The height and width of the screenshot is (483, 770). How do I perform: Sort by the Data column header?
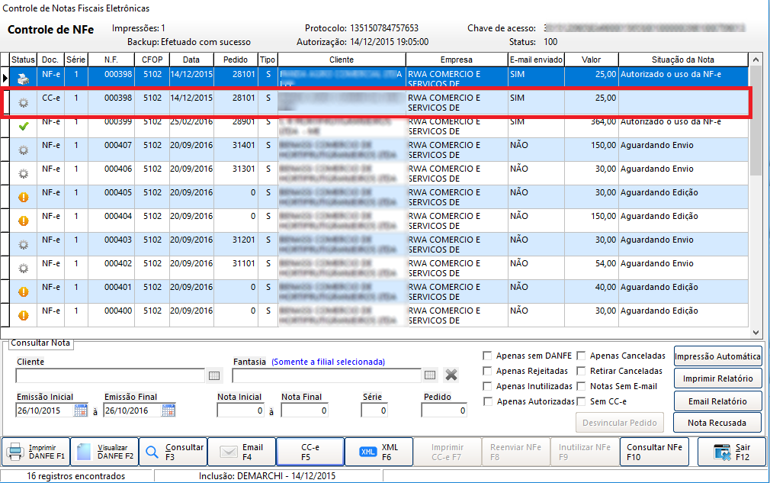(x=191, y=60)
